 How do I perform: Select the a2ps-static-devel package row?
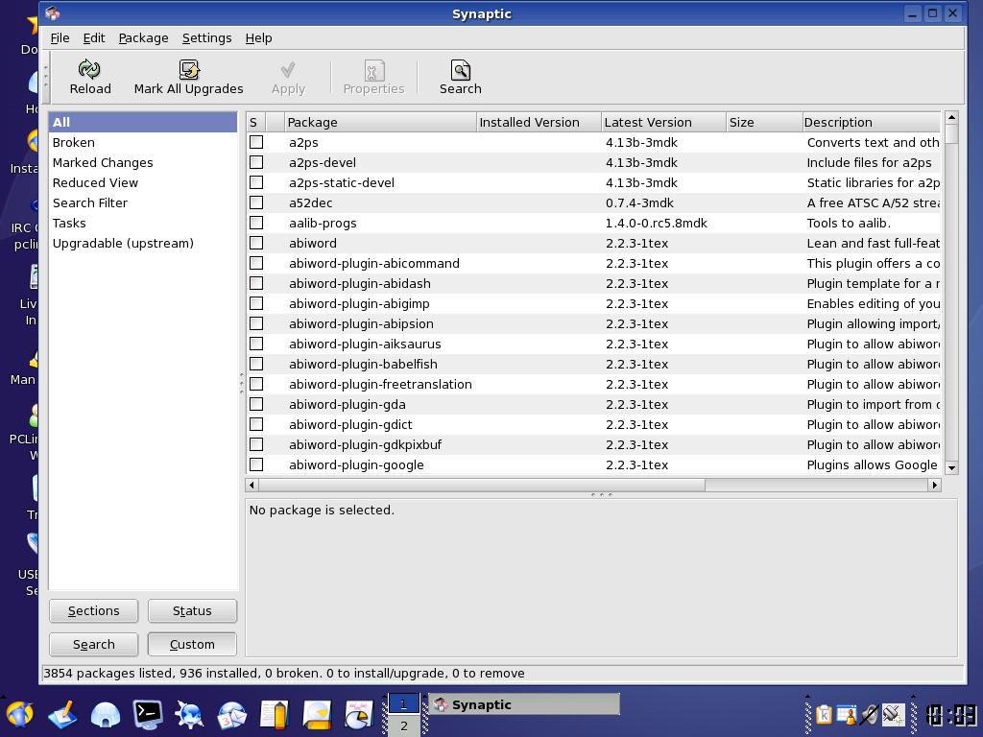click(593, 182)
